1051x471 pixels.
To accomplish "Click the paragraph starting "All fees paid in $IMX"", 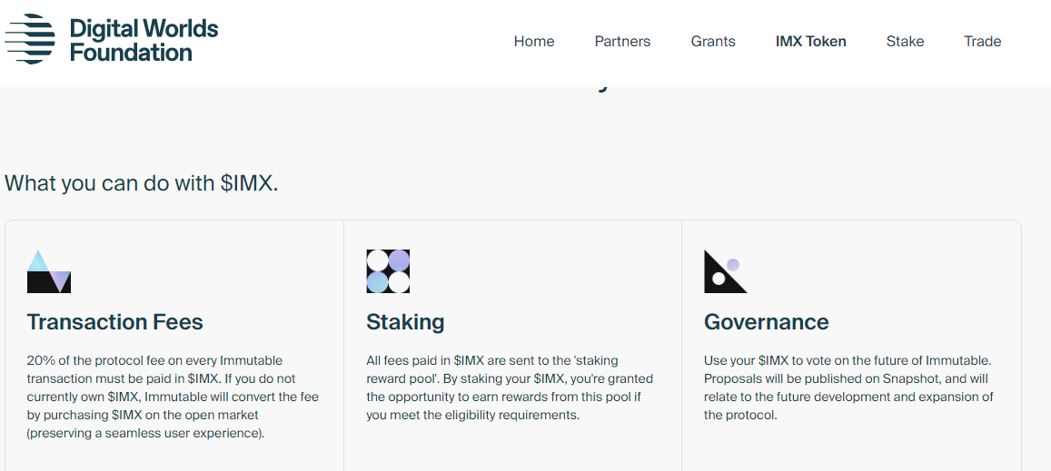I will [510, 388].
